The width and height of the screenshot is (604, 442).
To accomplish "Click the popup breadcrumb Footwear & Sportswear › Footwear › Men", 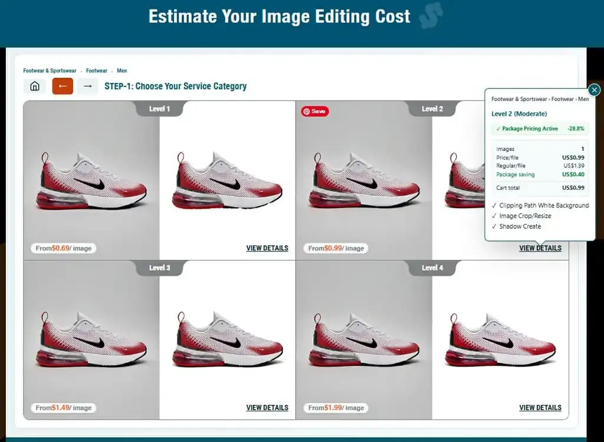I will click(x=540, y=99).
